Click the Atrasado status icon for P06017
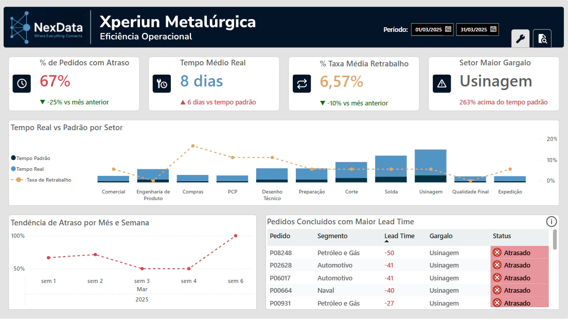 [497, 278]
